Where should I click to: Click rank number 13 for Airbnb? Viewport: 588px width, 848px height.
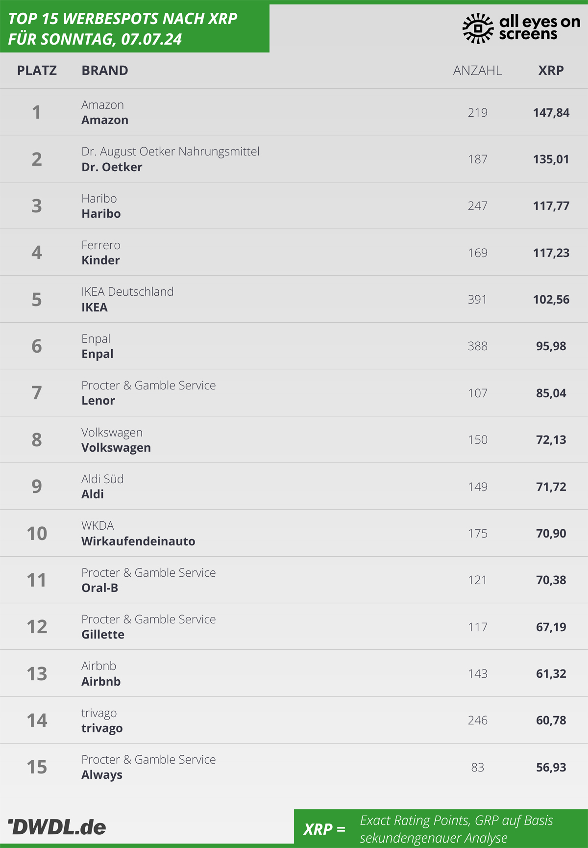click(x=37, y=674)
